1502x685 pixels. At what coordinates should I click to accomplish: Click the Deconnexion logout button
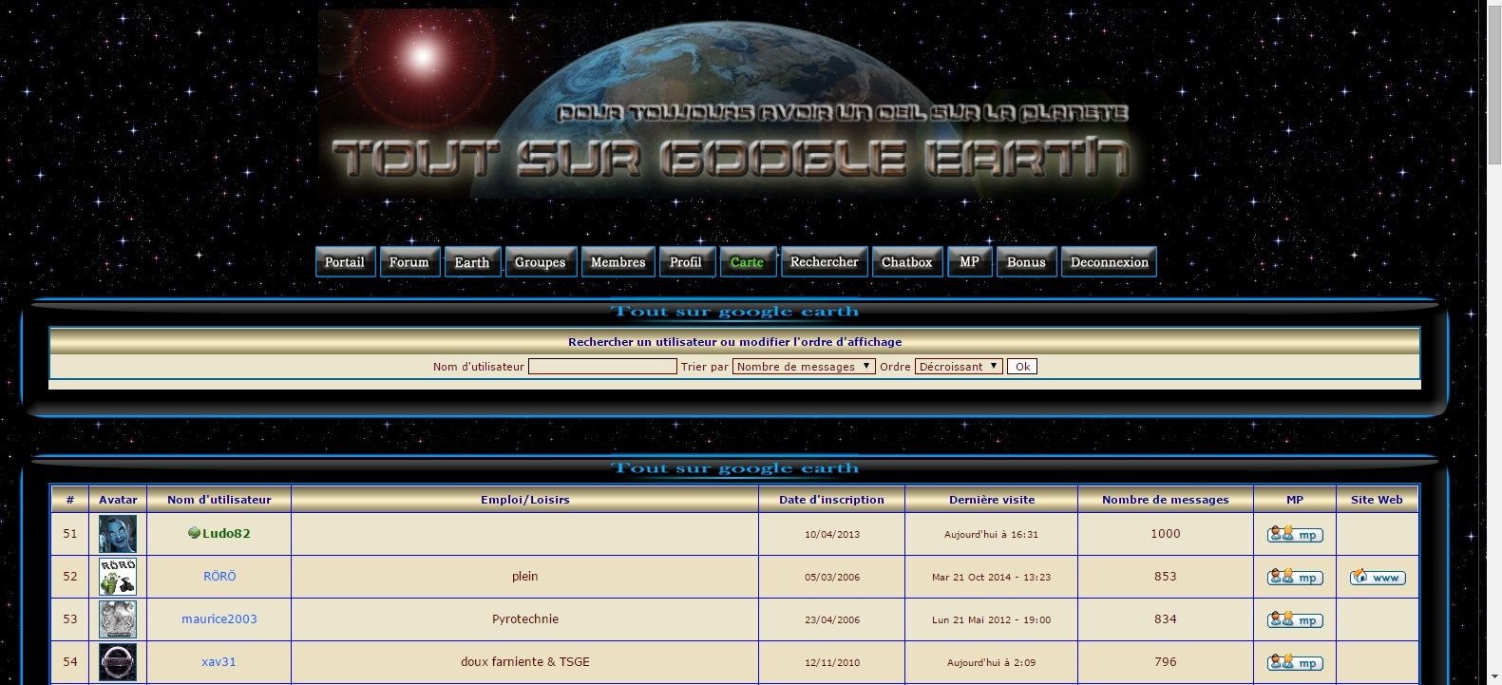click(x=1109, y=262)
